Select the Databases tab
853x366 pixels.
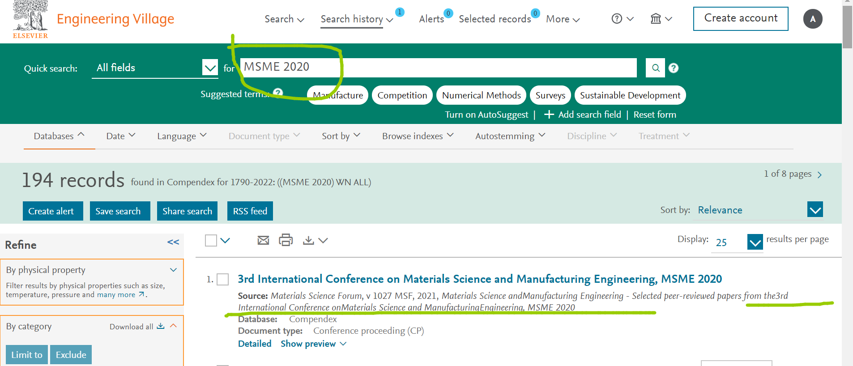[x=59, y=136]
